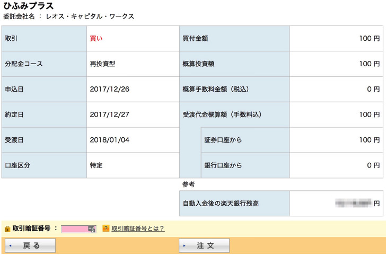Click the 口座区分 row label
This screenshot has width=386, height=255.
point(17,165)
